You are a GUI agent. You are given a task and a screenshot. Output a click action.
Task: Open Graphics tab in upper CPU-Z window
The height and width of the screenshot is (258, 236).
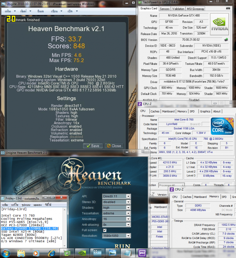[205, 111]
